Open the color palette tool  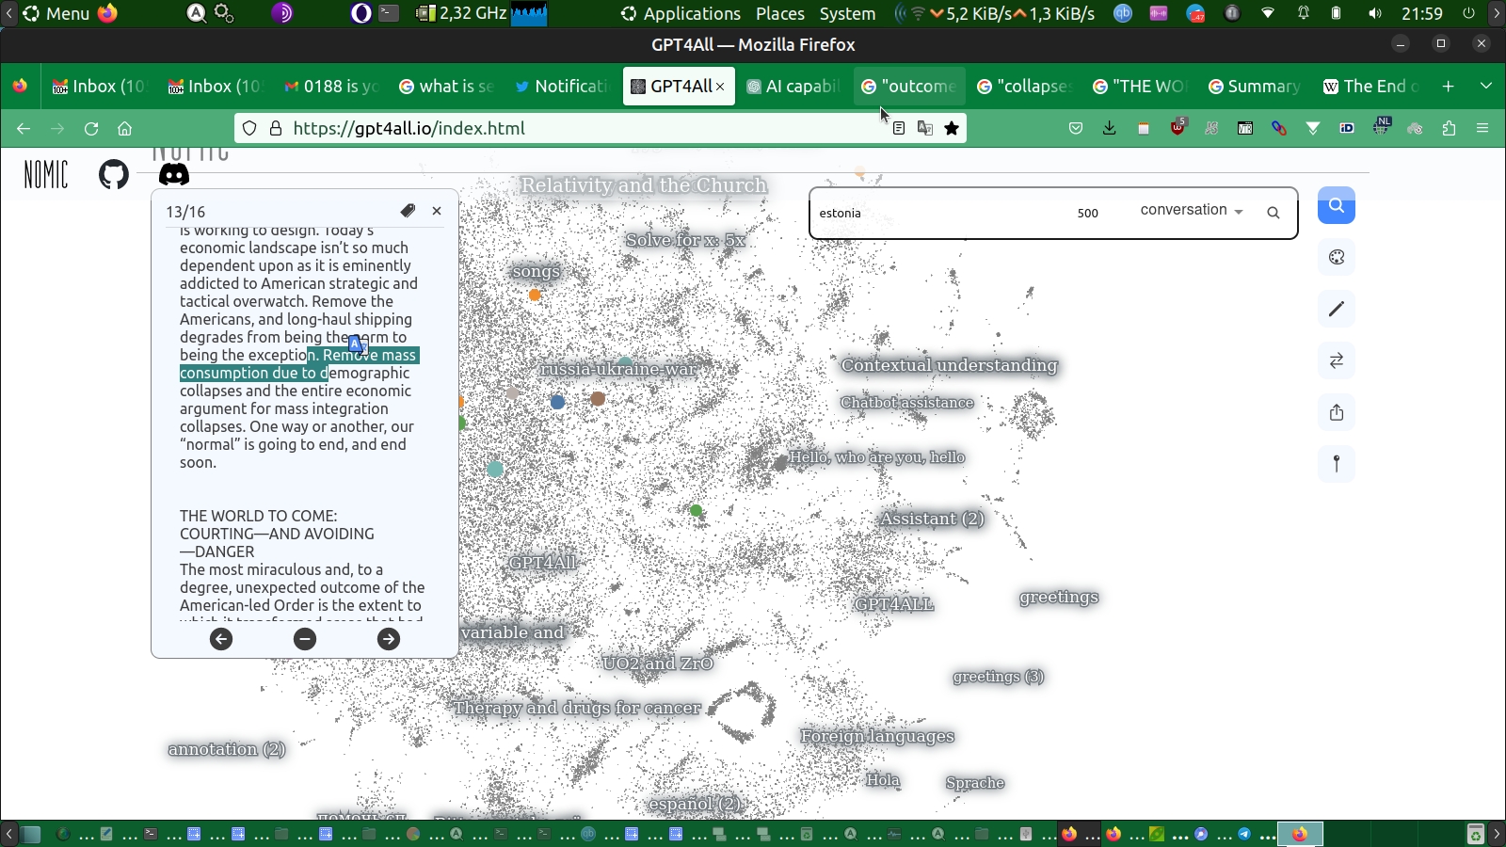point(1337,257)
